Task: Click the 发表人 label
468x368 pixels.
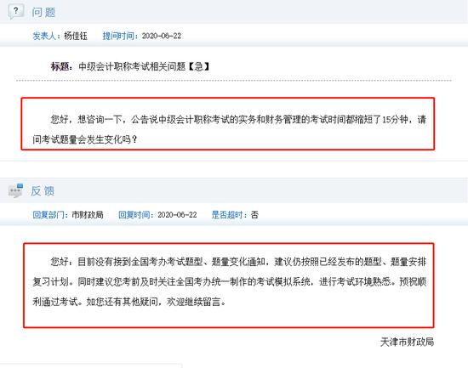Action: [44, 36]
